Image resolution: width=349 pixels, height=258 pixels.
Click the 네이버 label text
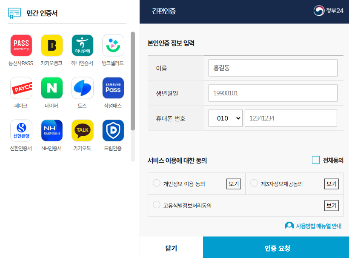[51, 106]
